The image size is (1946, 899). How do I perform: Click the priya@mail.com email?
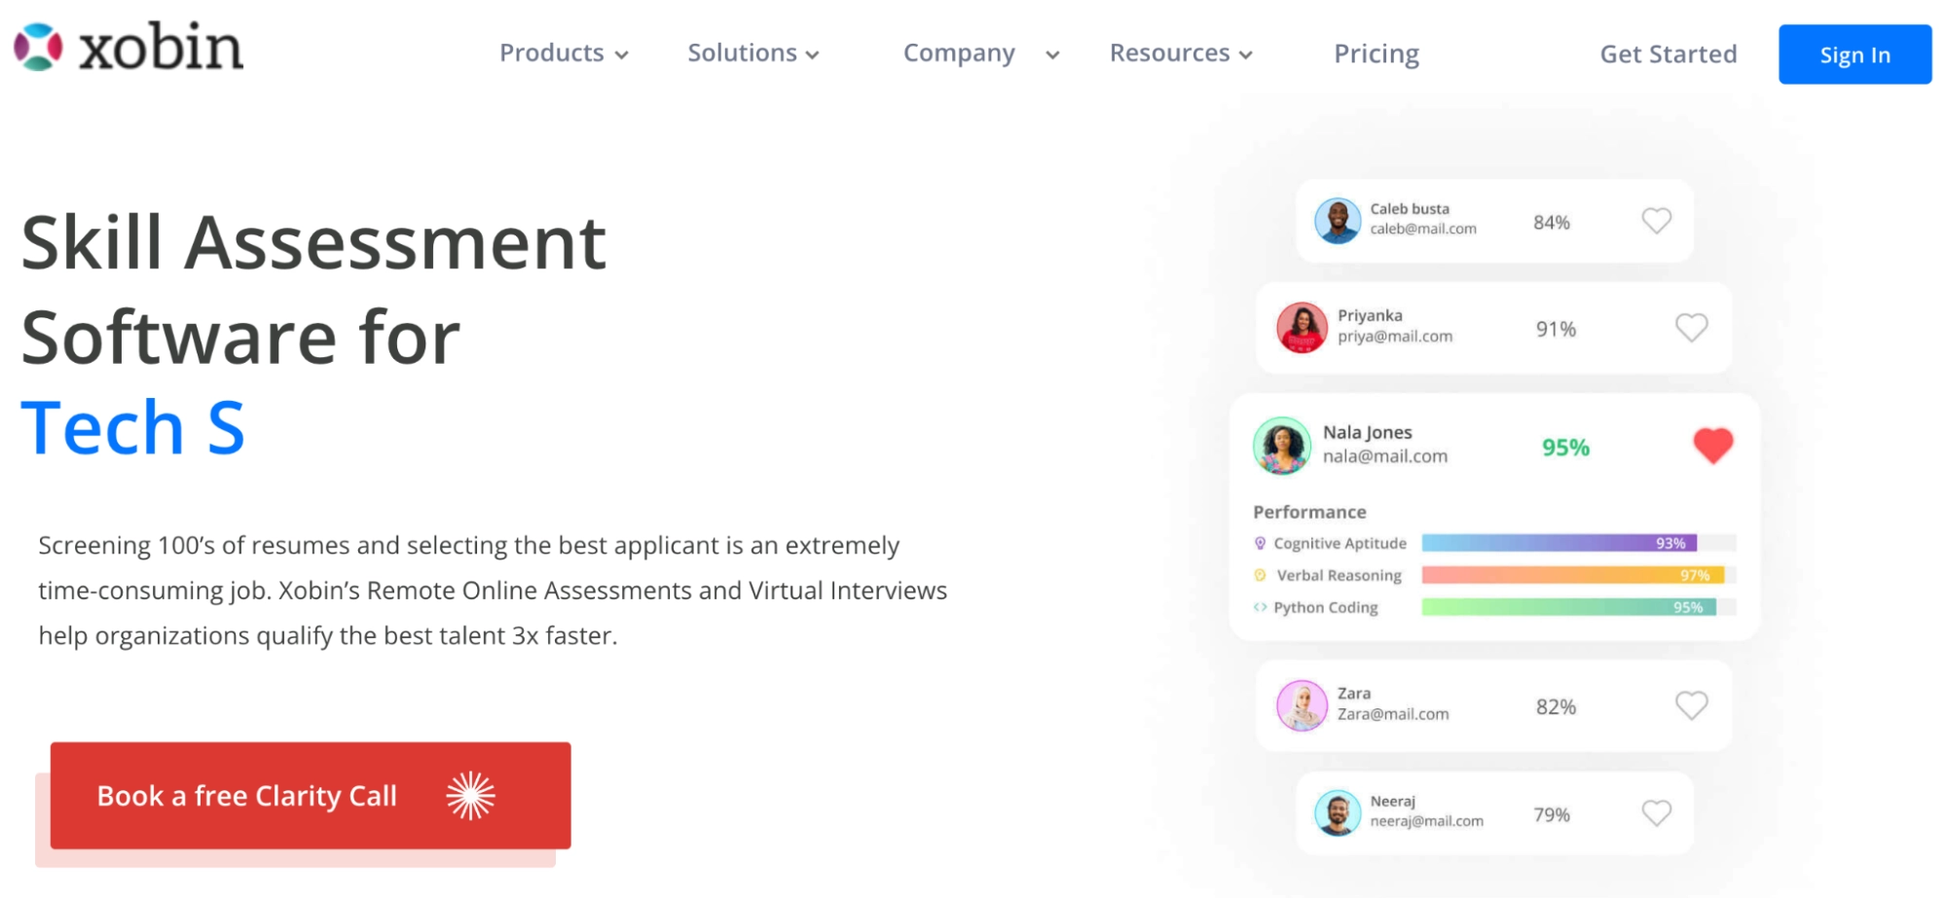[1395, 337]
